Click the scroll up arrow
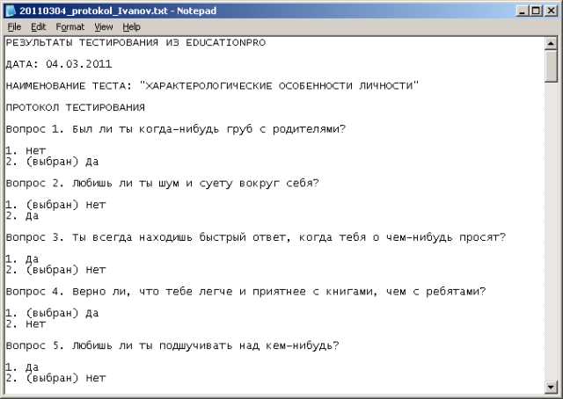The width and height of the screenshot is (563, 399). [x=551, y=43]
